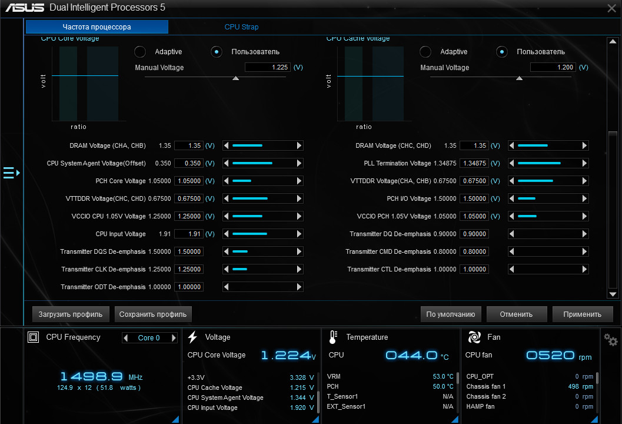Increase Transmitter DQ De-emphasis right arrow

click(x=584, y=234)
